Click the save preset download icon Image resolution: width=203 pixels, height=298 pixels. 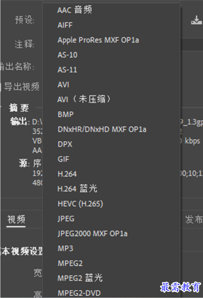point(196,20)
